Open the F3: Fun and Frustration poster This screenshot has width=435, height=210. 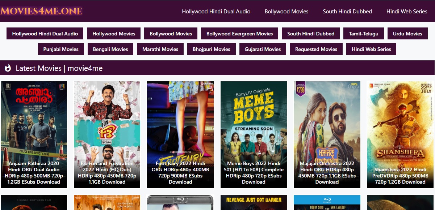coord(107,135)
